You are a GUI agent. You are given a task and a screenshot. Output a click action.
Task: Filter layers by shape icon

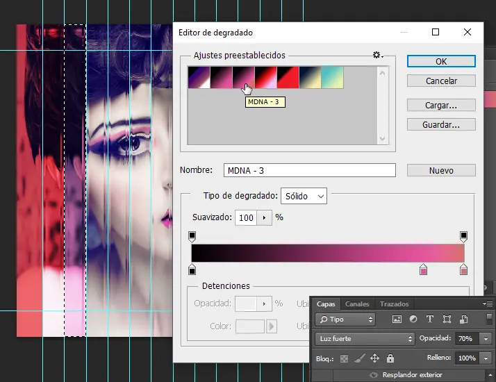pos(446,319)
